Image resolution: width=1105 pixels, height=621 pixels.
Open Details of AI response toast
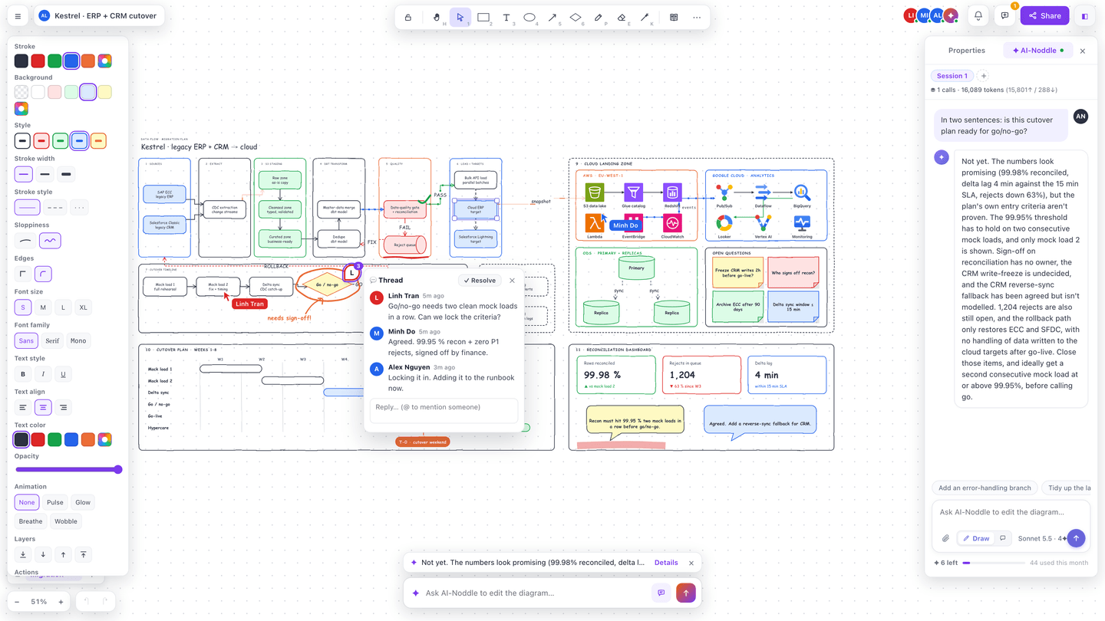(666, 563)
